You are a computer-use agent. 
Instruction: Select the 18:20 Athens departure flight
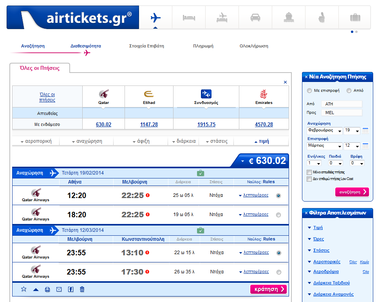[x=278, y=215]
